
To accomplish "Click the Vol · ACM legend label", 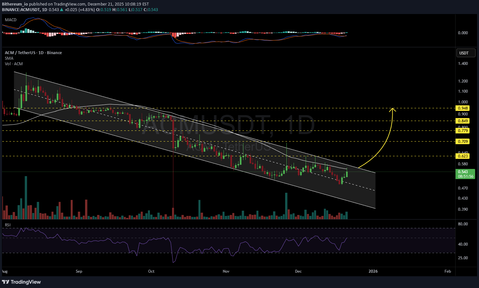I will point(14,64).
